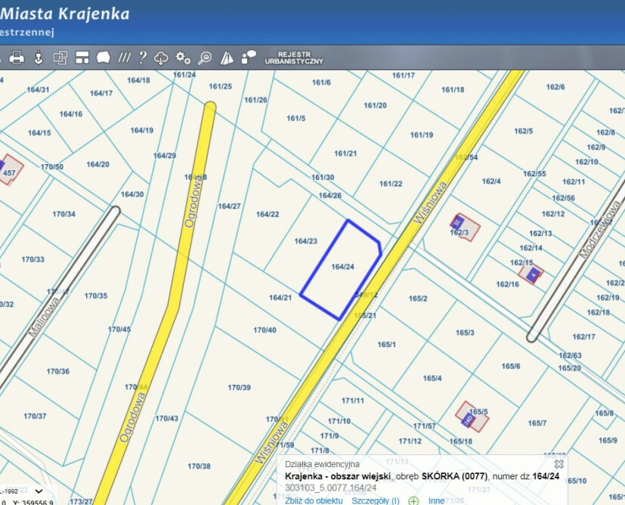Open the Rejestr Urbanistyczny menu
Screen dimensions: 625x505
[x=294, y=58]
